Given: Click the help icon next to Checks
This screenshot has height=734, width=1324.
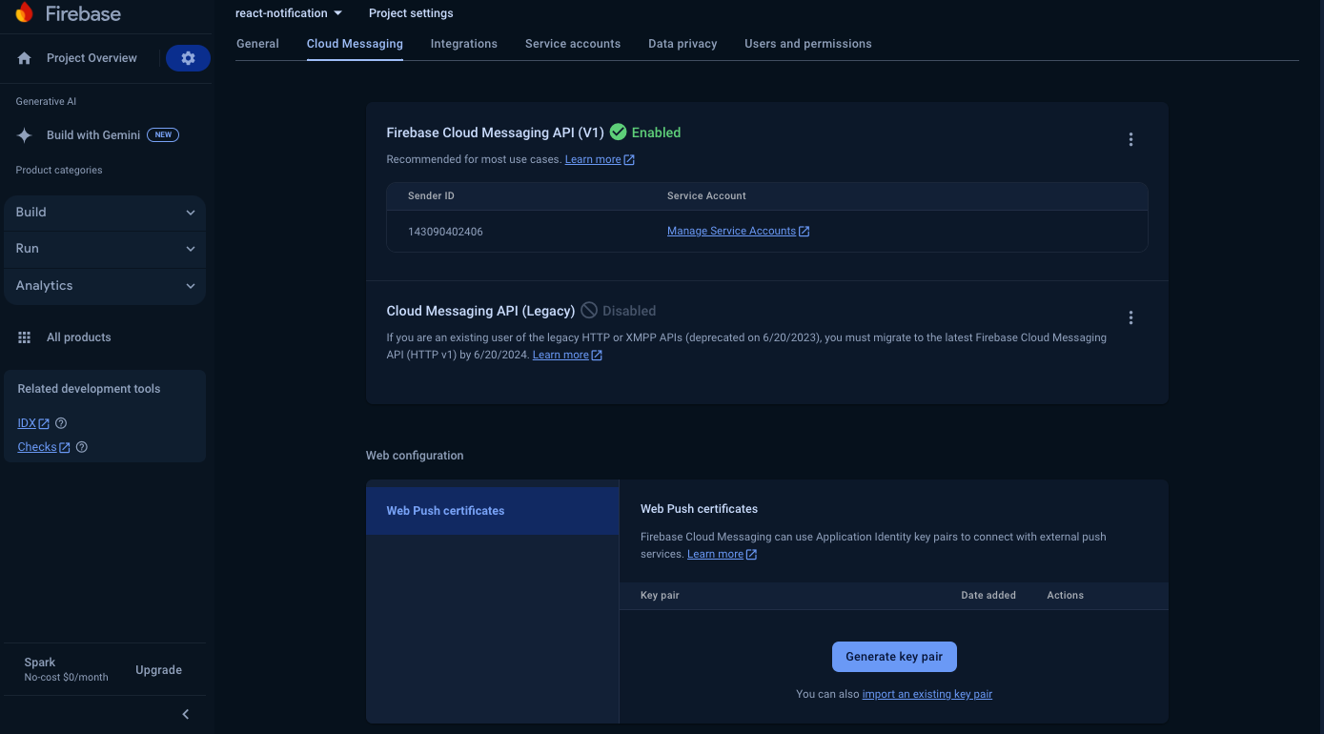Looking at the screenshot, I should 82,447.
